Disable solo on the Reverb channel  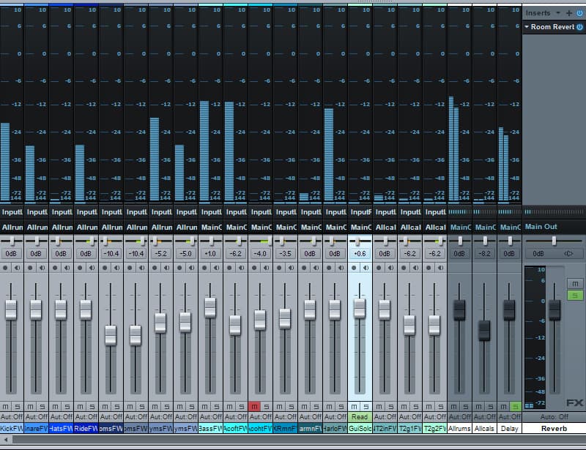575,296
